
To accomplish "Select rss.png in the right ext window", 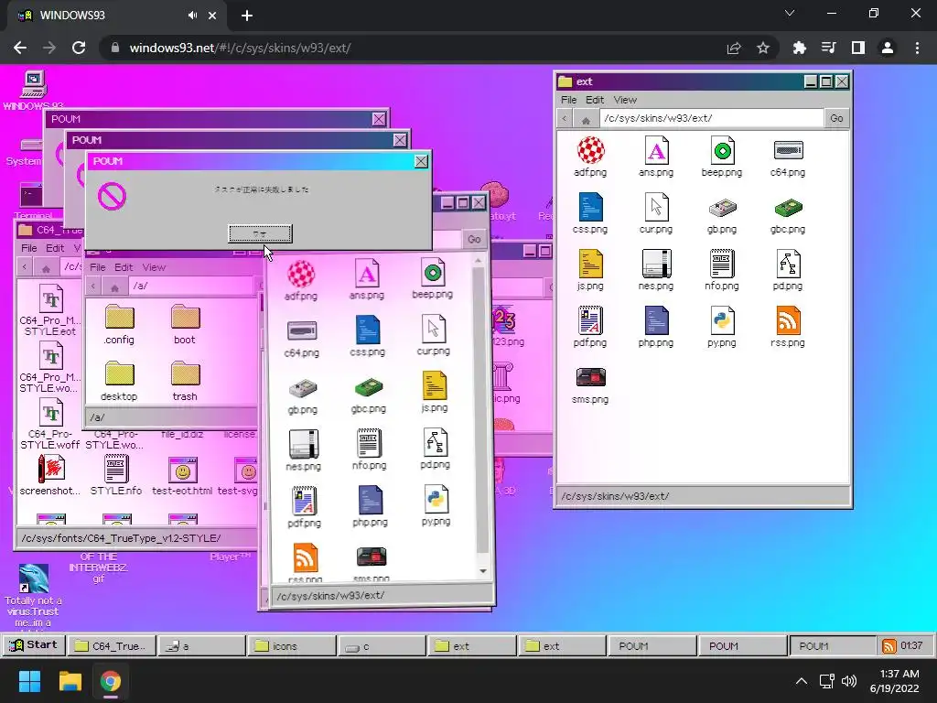I will [x=788, y=327].
